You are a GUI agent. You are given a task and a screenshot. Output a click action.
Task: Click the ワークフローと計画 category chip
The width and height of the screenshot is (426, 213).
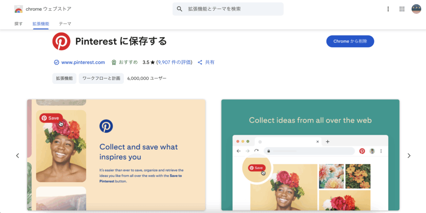[x=102, y=78]
